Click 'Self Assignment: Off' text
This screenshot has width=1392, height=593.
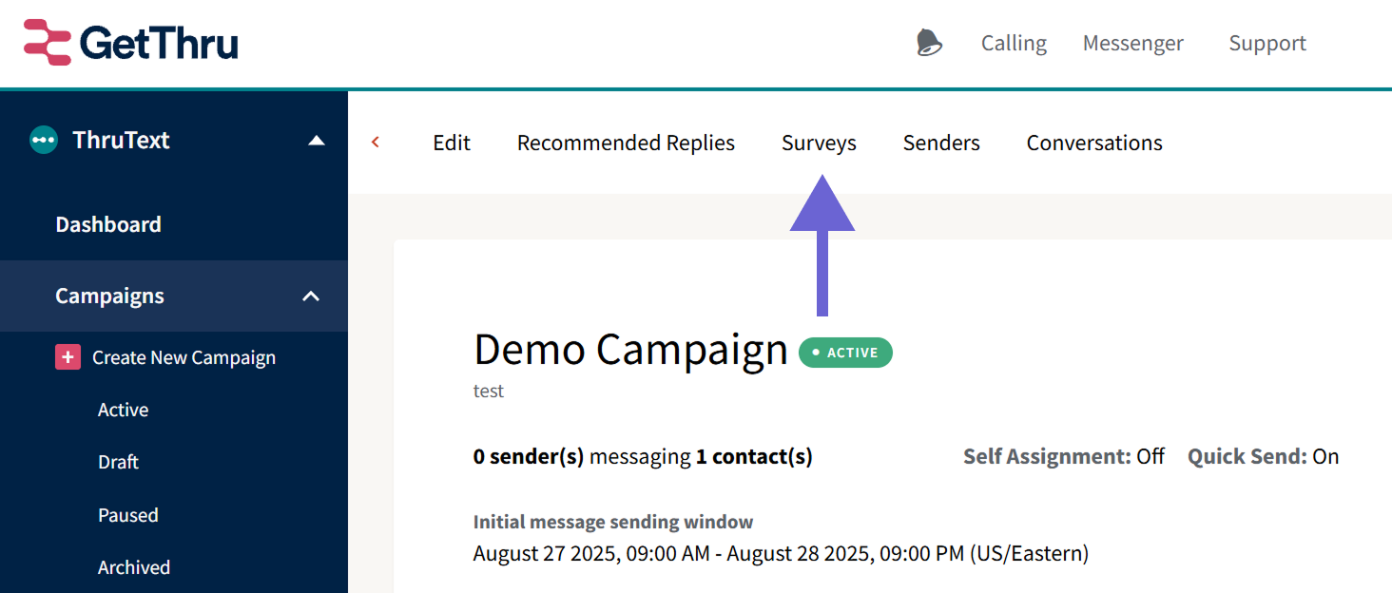click(x=1064, y=456)
